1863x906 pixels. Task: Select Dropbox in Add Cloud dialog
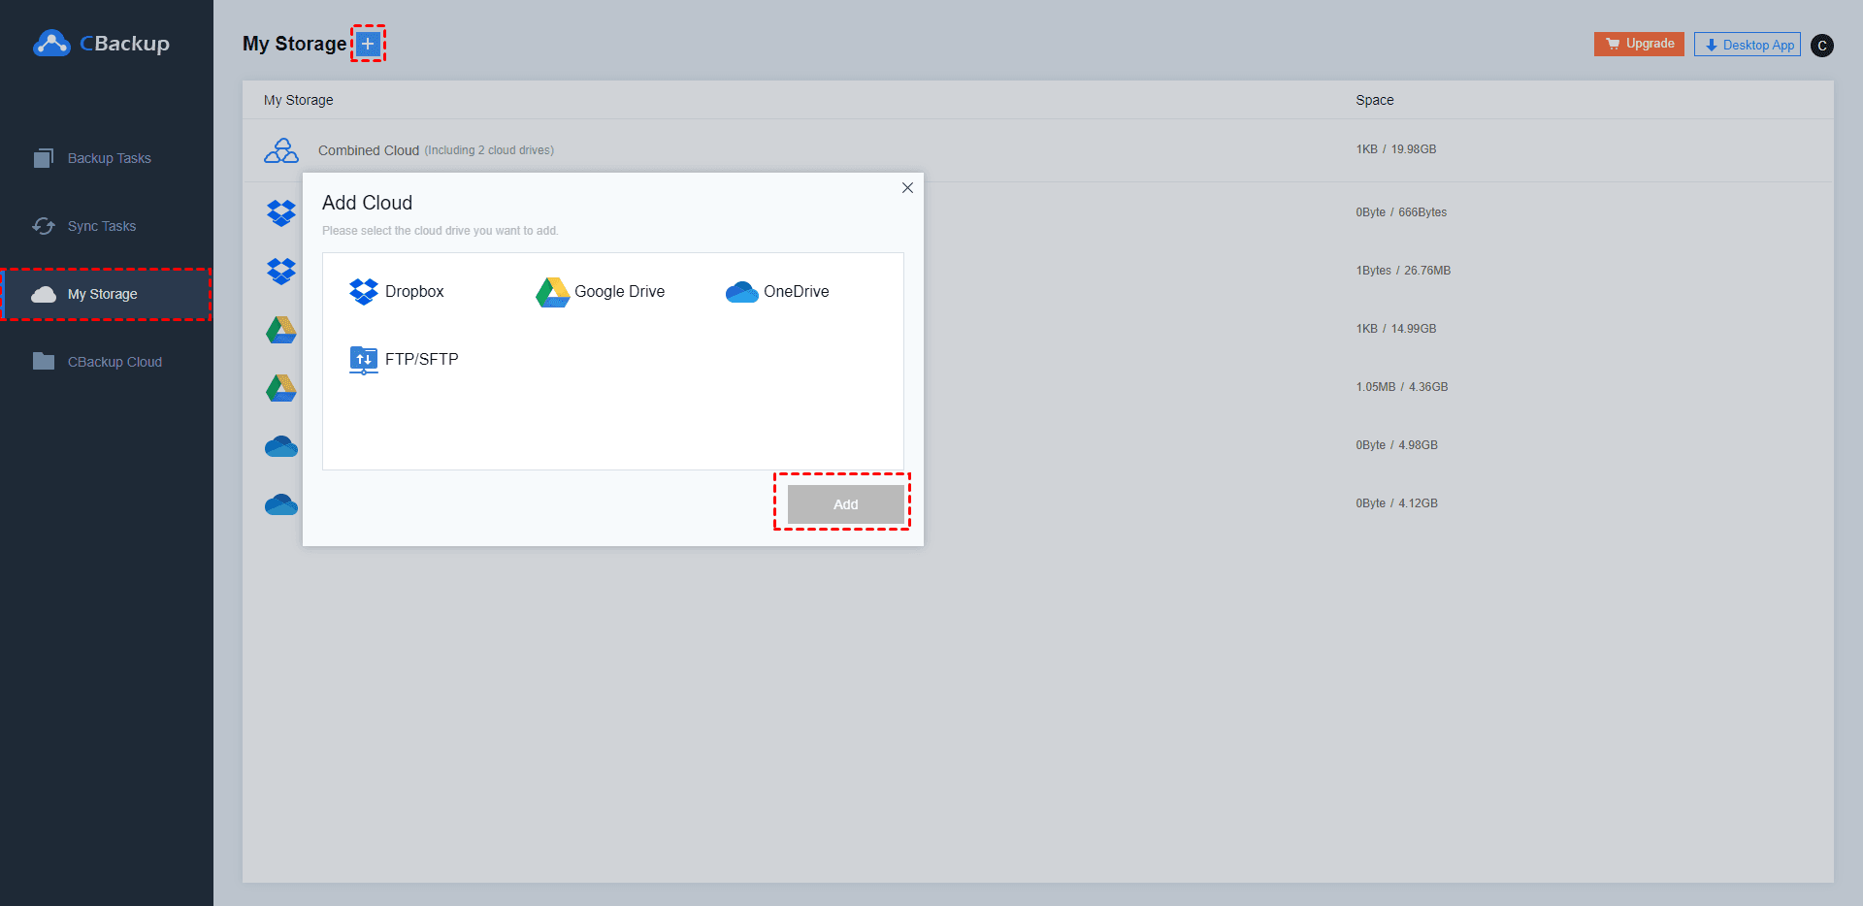click(397, 291)
